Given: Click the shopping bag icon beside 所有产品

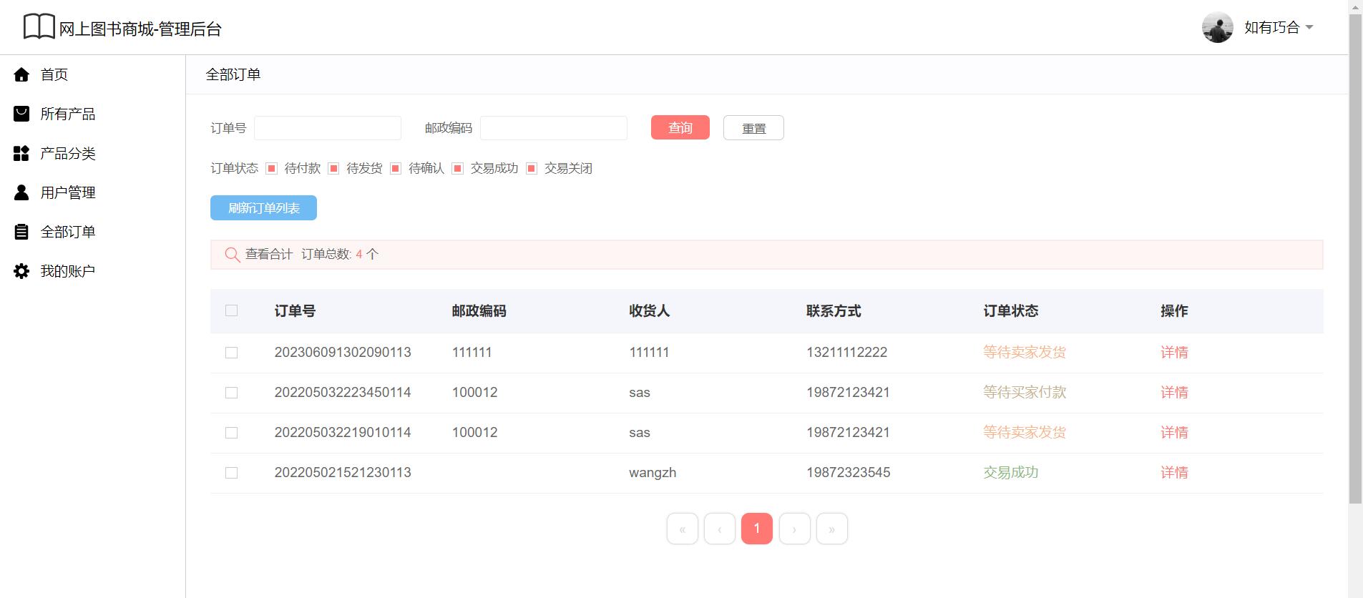Looking at the screenshot, I should click(x=21, y=114).
